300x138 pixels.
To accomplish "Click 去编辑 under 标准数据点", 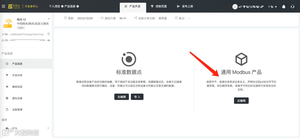I will coord(121,97).
